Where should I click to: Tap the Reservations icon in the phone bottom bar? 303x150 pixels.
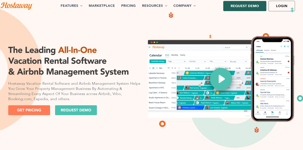pos(258,113)
